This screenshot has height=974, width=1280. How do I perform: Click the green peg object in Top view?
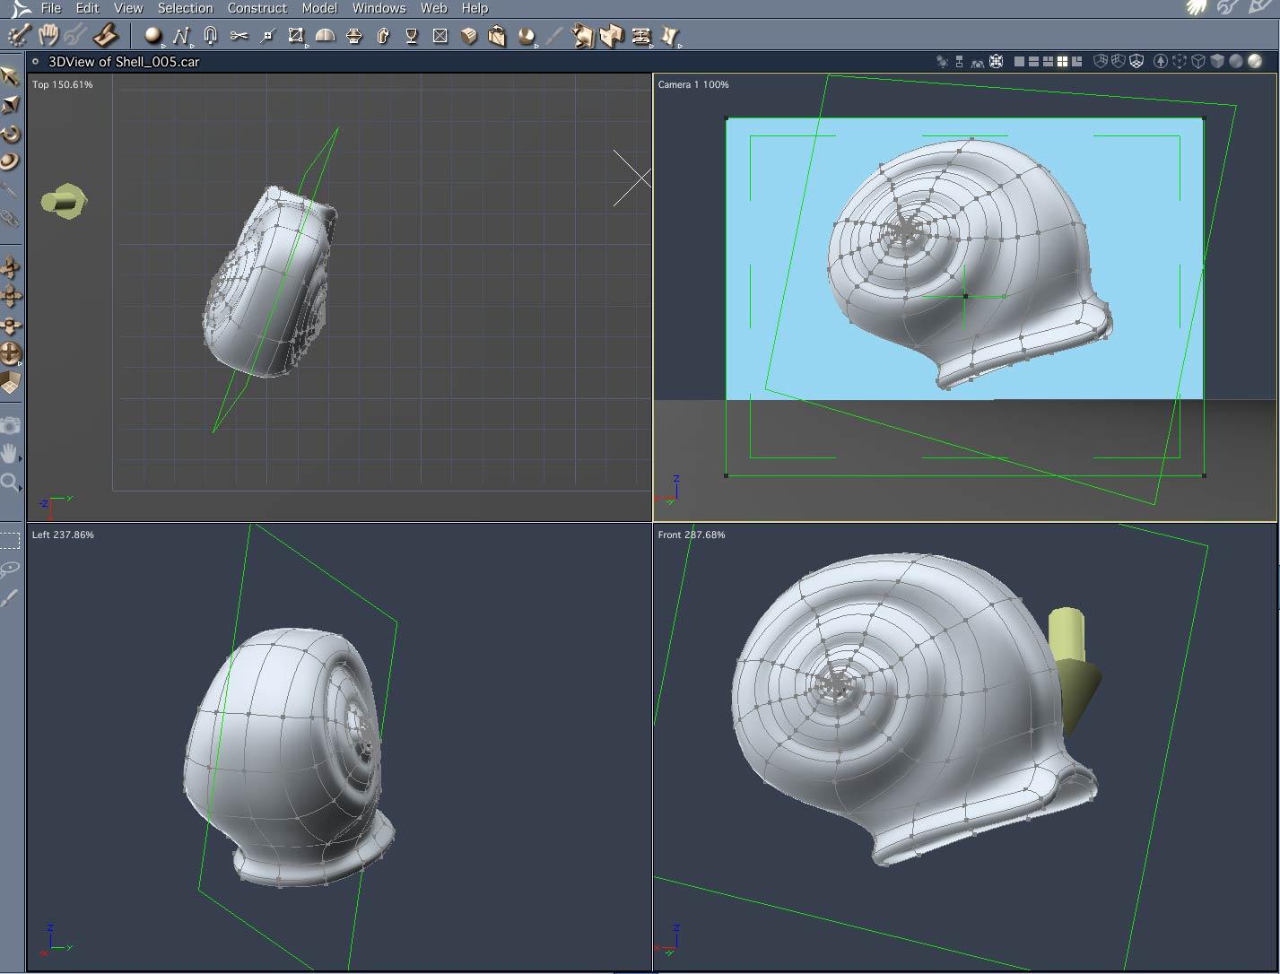point(64,201)
